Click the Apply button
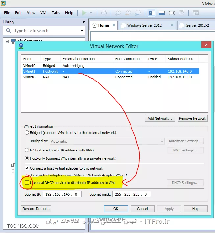The width and height of the screenshot is (215, 233). coord(169,209)
